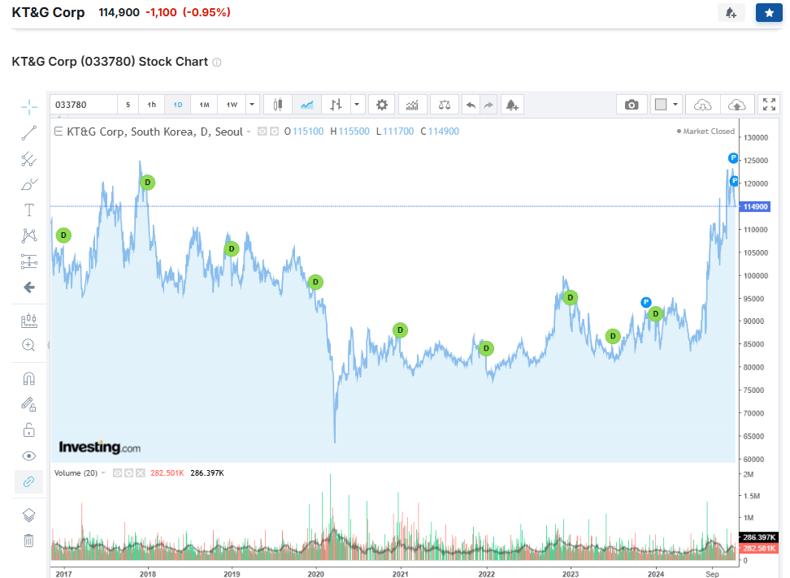Select the 1M interval
The image size is (790, 578).
click(204, 105)
